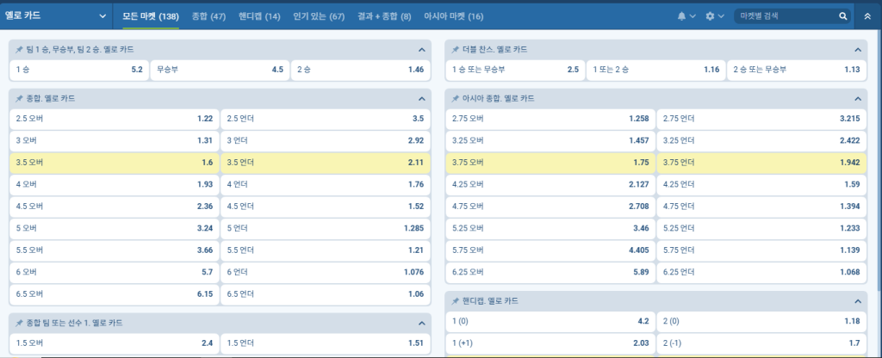The height and width of the screenshot is (358, 882).
Task: Pin the 아시아 종합. 옐로 카드 market
Action: [454, 99]
